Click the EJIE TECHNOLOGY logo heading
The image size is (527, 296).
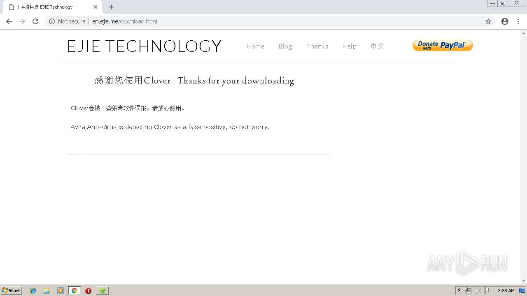[x=145, y=46]
